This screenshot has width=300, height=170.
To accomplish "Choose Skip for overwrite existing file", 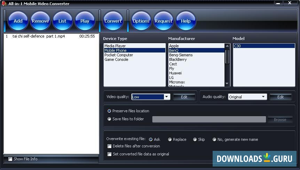I will (x=195, y=139).
